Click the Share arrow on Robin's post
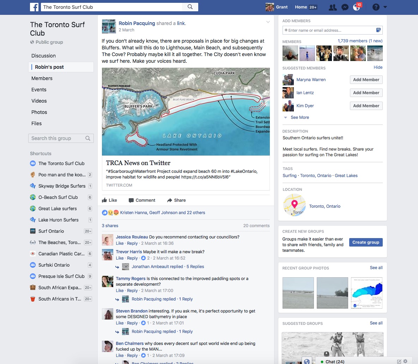Screen dimensions: 418x364 [x=176, y=200]
